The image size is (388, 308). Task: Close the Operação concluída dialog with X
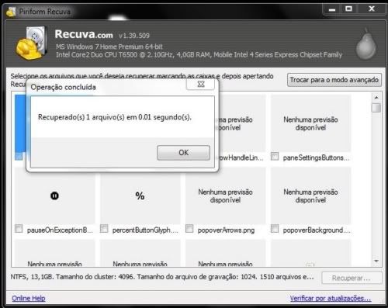pyautogui.click(x=201, y=84)
